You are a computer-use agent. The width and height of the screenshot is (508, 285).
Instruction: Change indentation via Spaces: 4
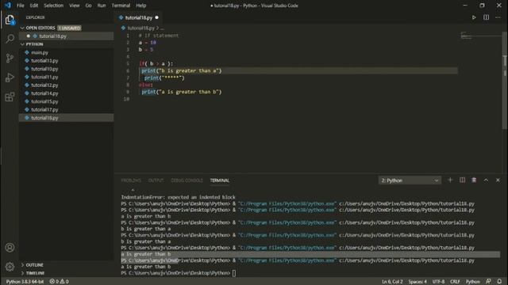tap(418, 282)
